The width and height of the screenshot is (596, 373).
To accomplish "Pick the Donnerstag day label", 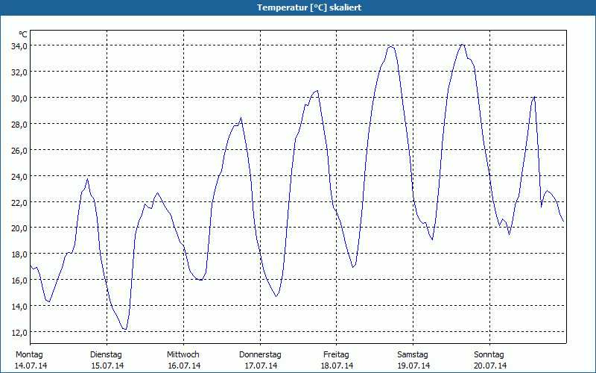I will (260, 354).
